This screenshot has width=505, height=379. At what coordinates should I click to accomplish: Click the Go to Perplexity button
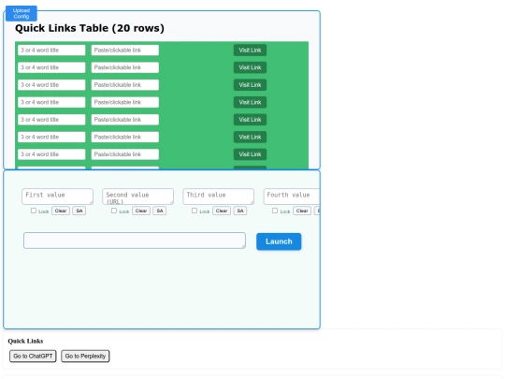[x=85, y=357]
